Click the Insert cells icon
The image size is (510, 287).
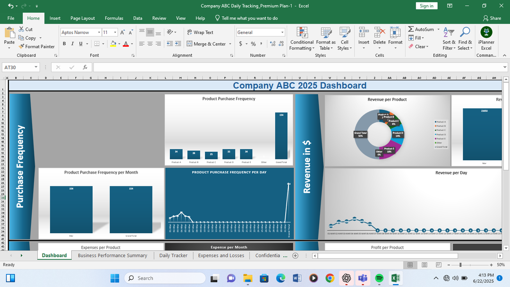[x=364, y=33]
